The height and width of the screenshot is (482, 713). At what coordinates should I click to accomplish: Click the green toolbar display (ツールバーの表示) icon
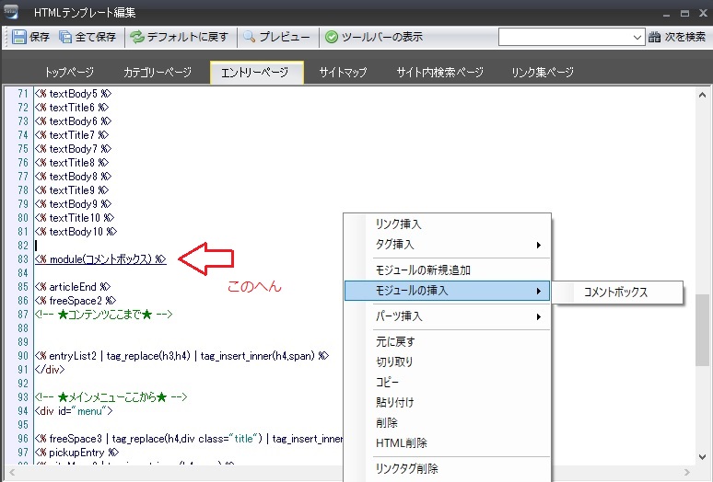point(332,38)
